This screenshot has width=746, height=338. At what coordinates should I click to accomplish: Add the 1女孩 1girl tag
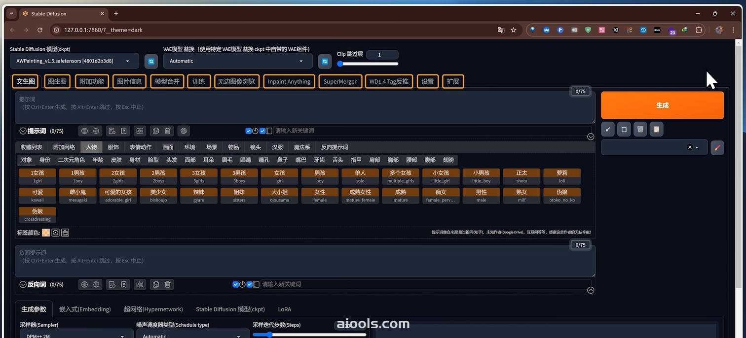click(x=37, y=176)
